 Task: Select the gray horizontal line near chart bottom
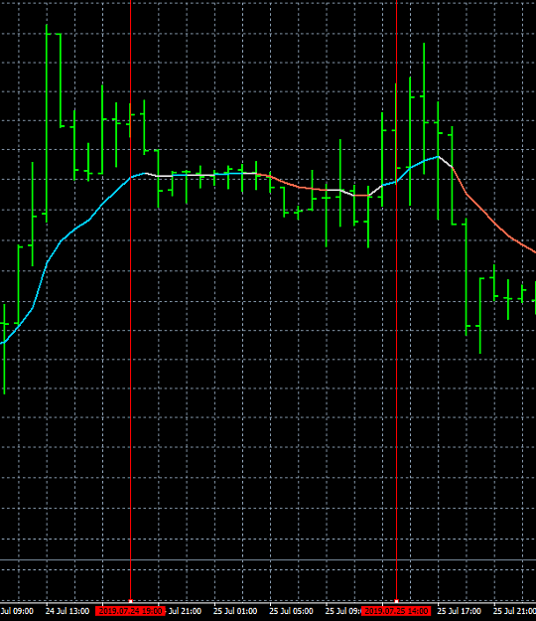(268, 560)
